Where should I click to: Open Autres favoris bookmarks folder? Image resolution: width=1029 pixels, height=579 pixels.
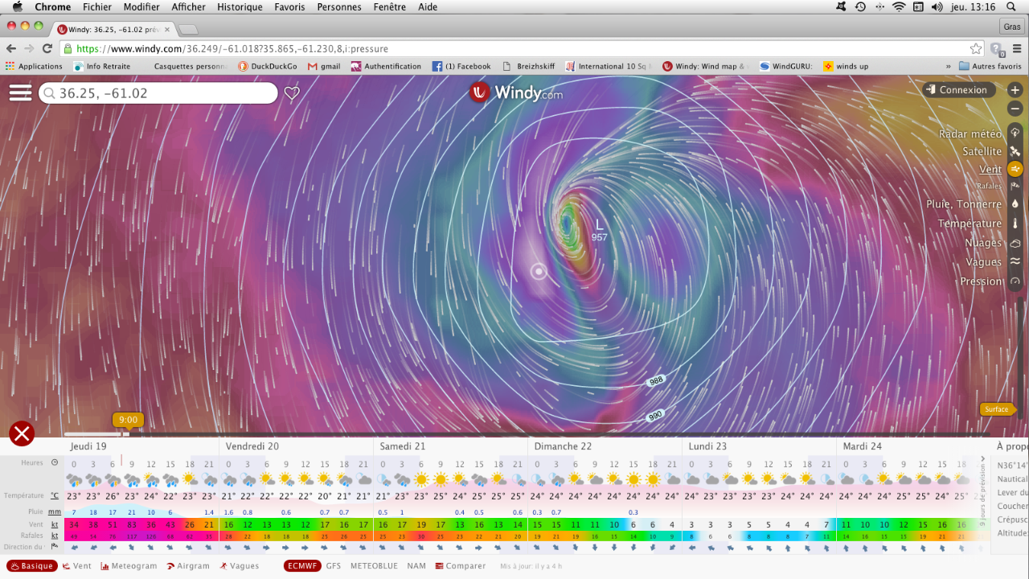(990, 66)
